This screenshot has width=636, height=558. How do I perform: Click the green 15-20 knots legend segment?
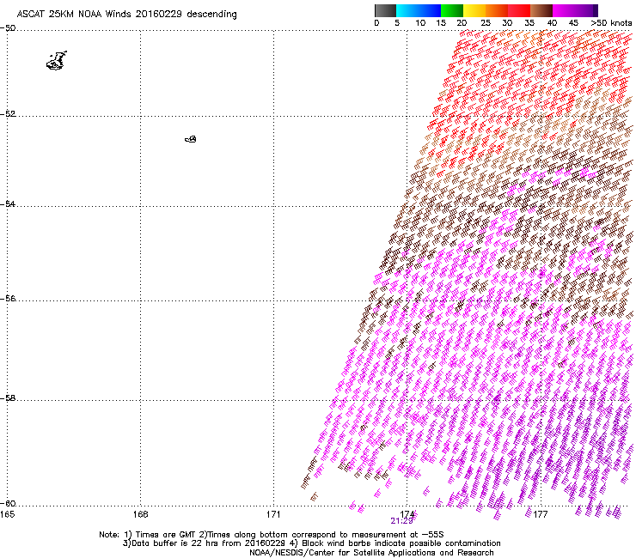(x=452, y=10)
